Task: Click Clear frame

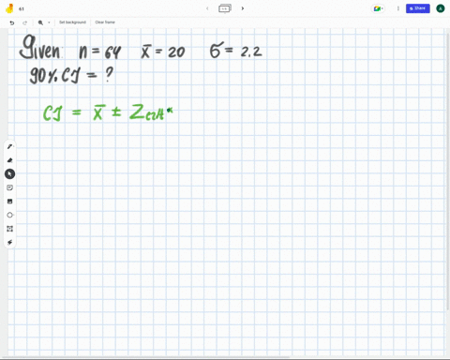Action: (105, 22)
